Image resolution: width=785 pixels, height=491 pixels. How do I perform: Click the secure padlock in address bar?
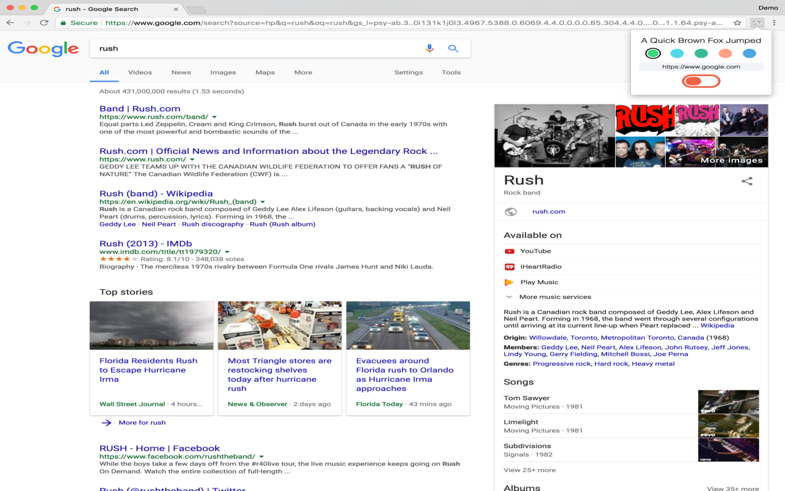point(63,23)
